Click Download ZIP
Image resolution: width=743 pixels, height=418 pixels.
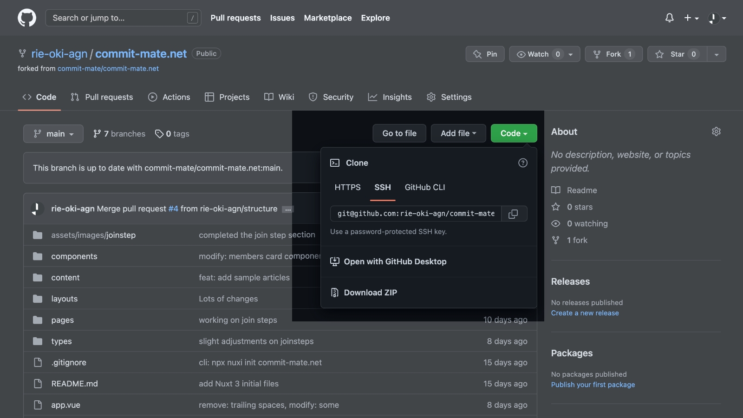point(370,293)
